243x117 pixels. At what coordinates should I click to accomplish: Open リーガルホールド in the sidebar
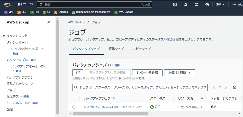pos(19,103)
